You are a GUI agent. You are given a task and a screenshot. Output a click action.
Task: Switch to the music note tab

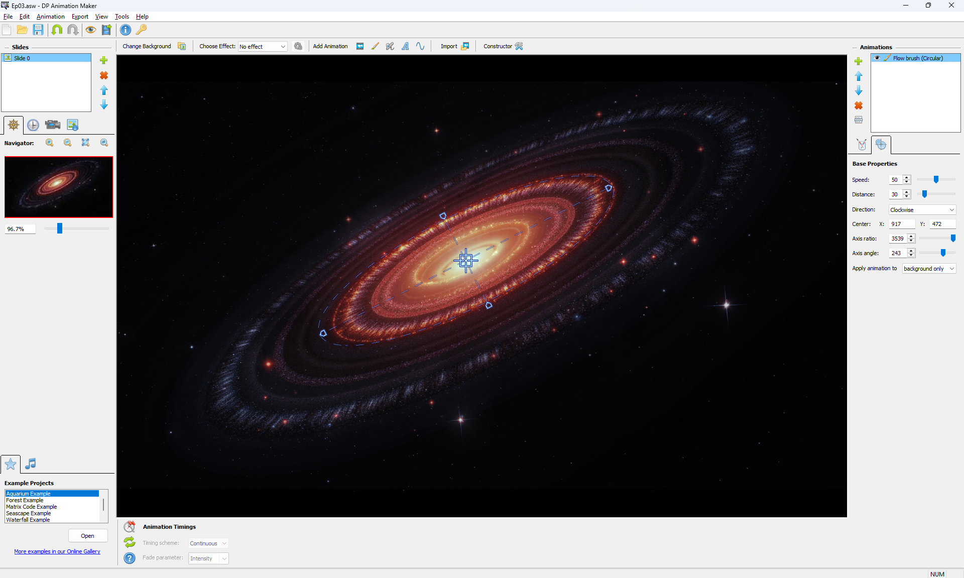pos(31,464)
